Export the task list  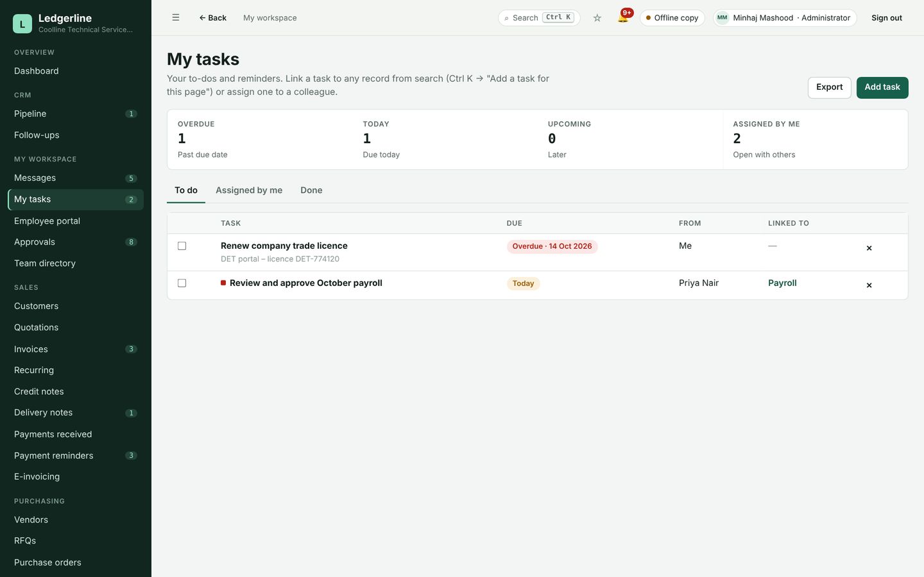pos(830,88)
